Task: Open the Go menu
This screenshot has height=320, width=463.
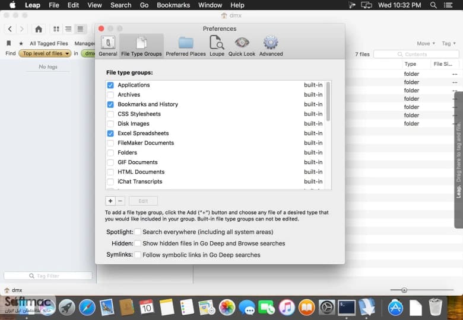Action: tap(144, 5)
